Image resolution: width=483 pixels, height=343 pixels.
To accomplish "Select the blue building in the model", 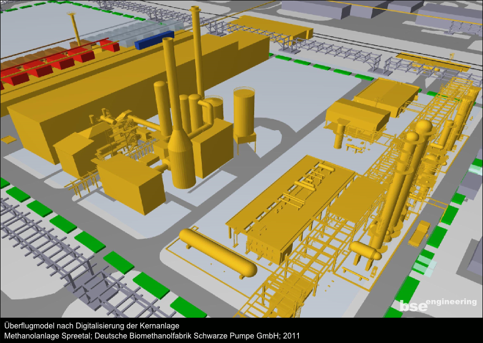I will coord(154,40).
